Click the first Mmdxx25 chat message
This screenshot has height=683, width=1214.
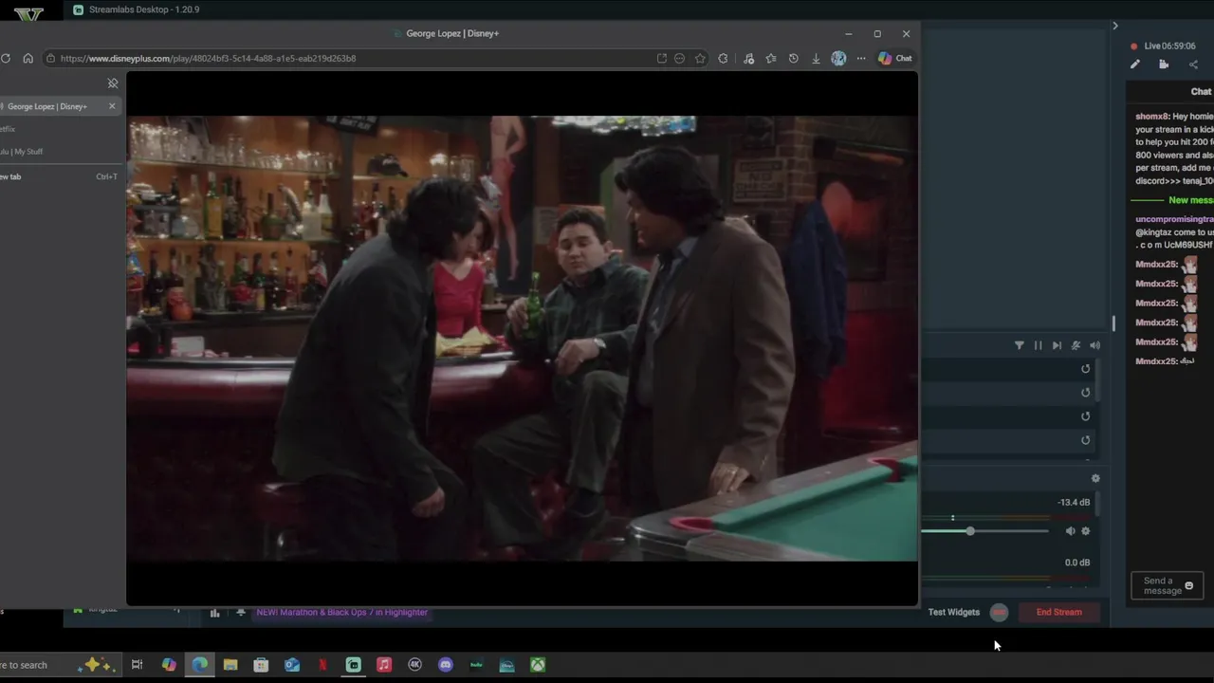(1167, 265)
